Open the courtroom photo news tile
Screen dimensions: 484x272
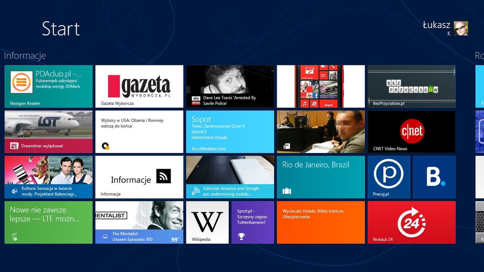click(321, 132)
